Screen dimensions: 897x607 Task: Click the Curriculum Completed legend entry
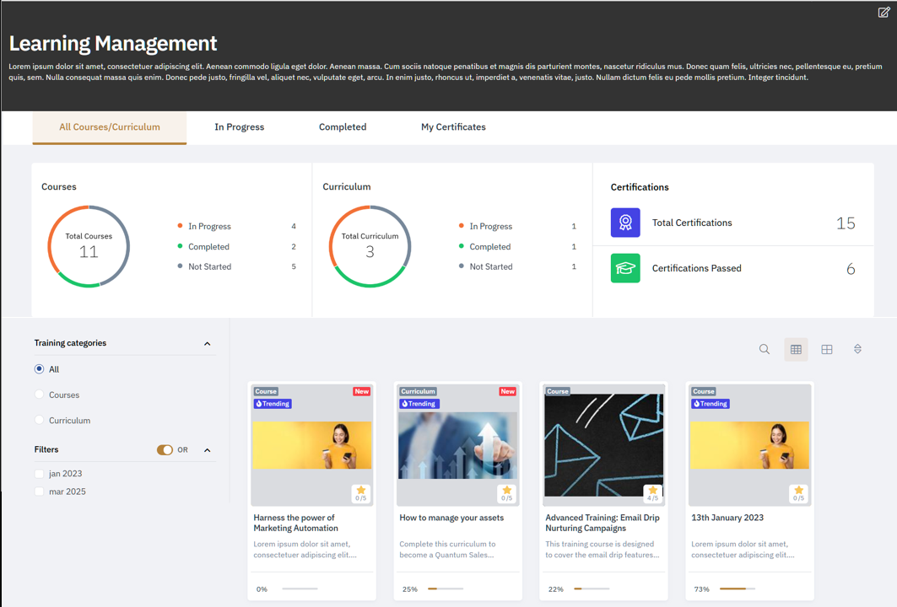click(518, 246)
